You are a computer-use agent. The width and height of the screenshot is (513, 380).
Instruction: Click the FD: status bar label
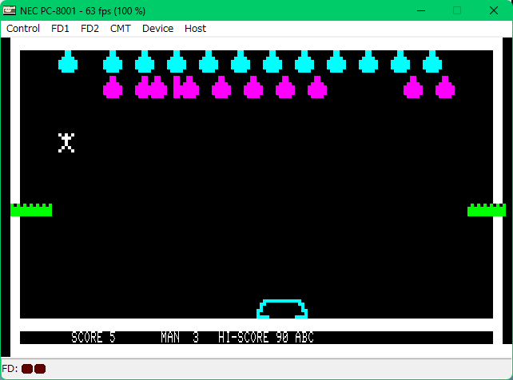pos(10,369)
